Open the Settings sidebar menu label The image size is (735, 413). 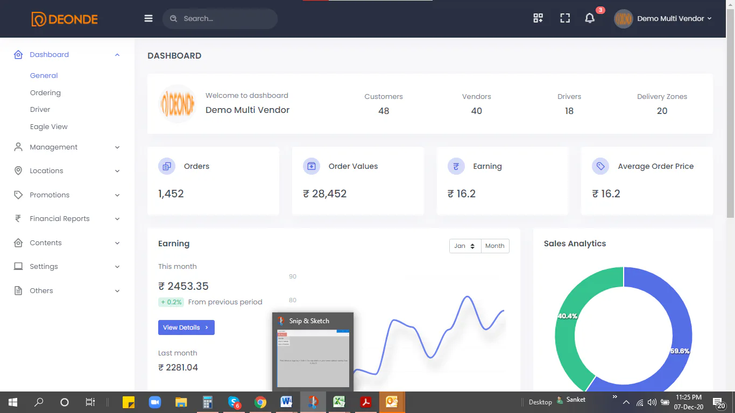click(44, 266)
